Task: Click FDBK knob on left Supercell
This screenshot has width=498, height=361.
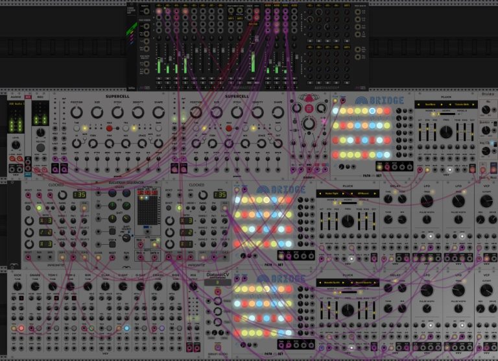Action: click(x=93, y=143)
